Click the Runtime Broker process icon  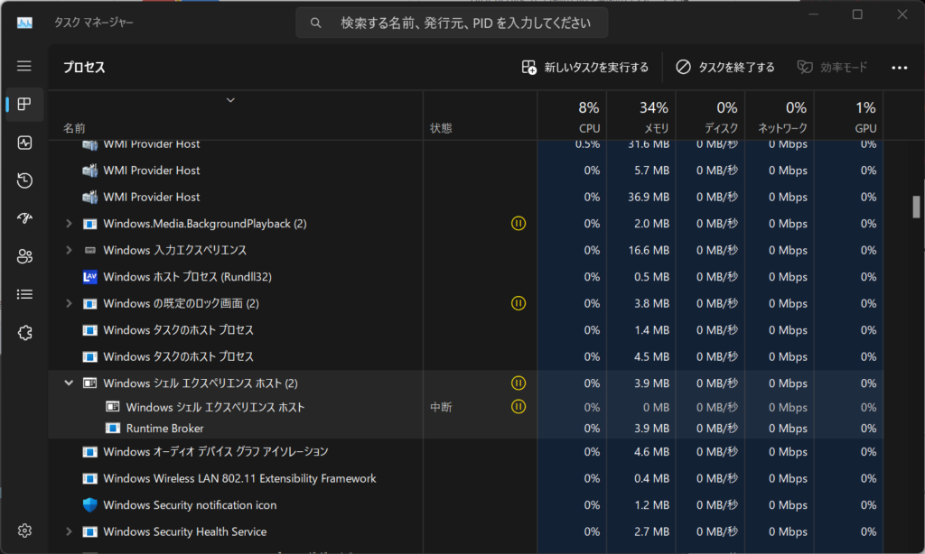[x=113, y=429]
